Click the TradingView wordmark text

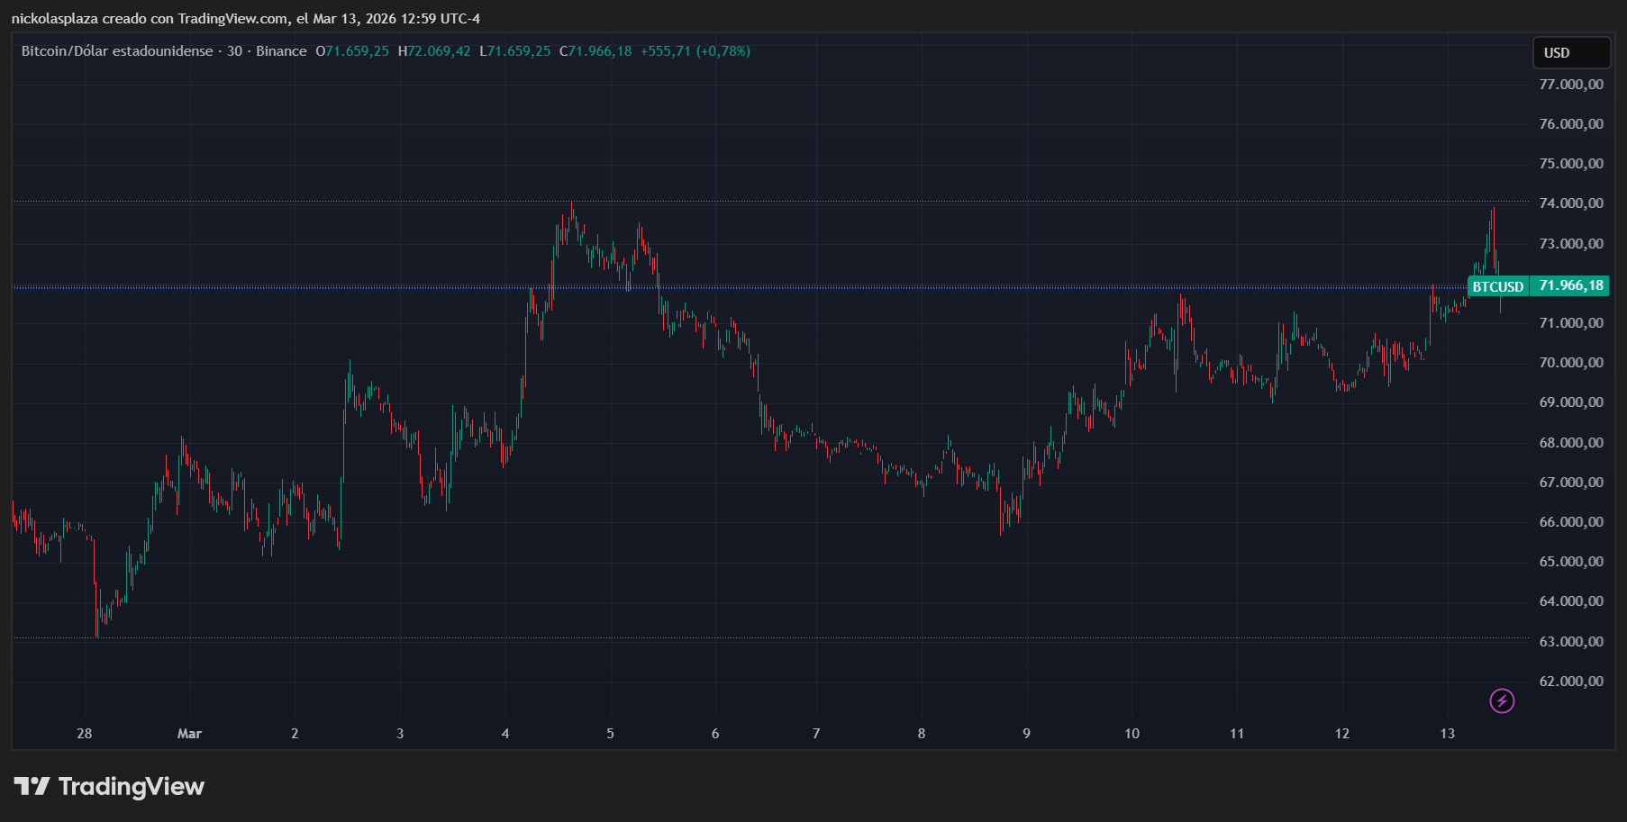pos(132,787)
